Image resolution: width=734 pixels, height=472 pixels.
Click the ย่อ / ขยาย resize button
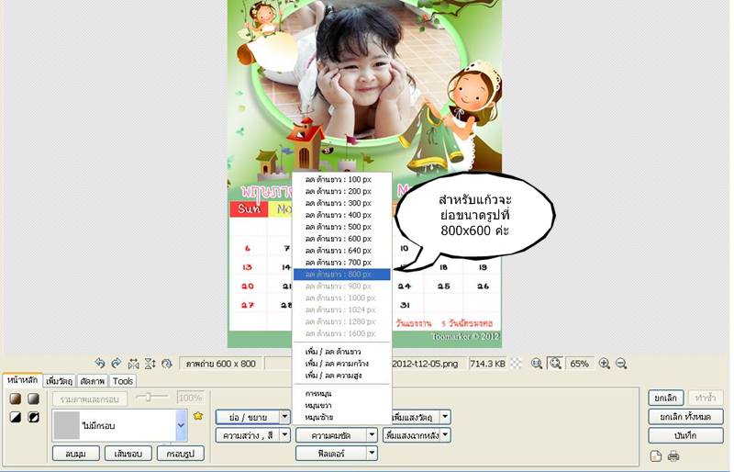pyautogui.click(x=248, y=417)
